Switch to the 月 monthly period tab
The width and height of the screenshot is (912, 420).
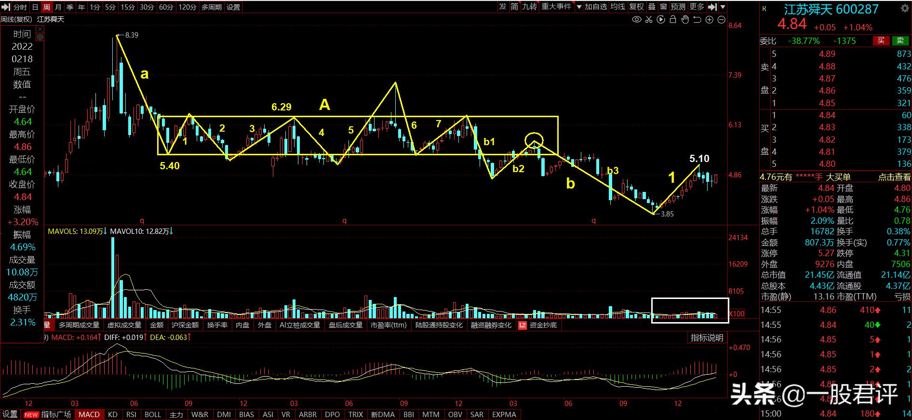tap(58, 7)
